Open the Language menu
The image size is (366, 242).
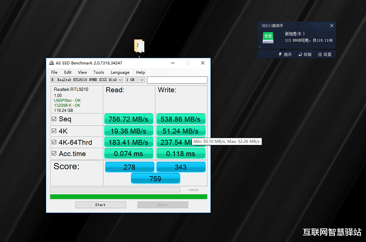click(120, 72)
